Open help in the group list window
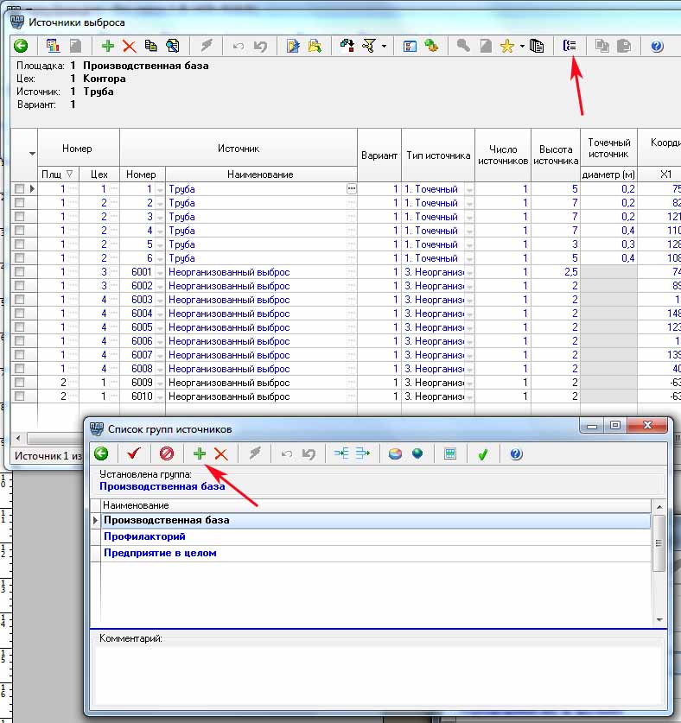Viewport: 681px width, 723px height. (516, 453)
